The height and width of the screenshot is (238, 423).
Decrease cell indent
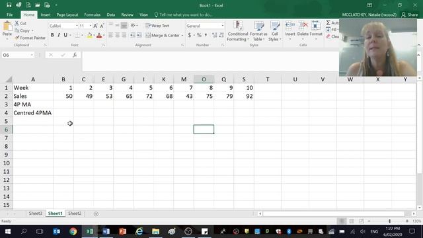click(132, 35)
